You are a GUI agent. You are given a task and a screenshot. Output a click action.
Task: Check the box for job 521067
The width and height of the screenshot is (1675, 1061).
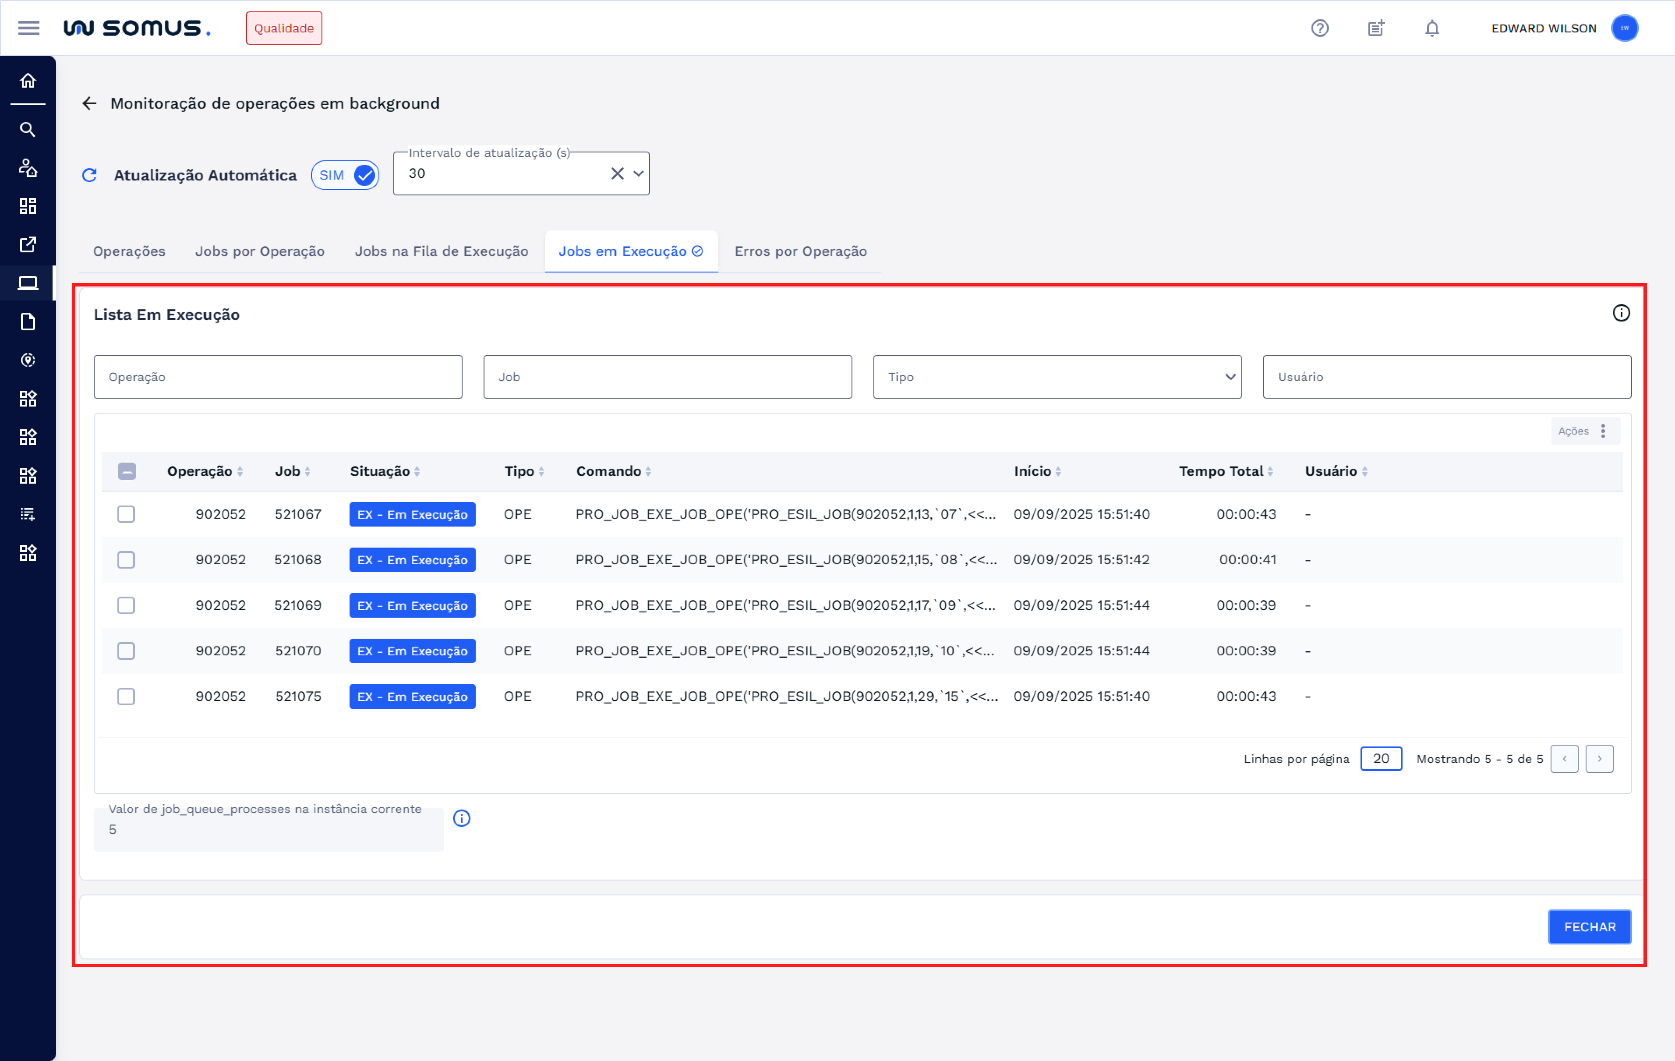(126, 514)
